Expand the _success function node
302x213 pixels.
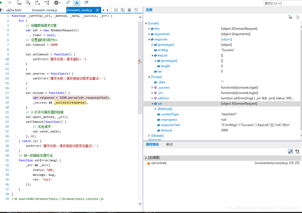[152, 88]
